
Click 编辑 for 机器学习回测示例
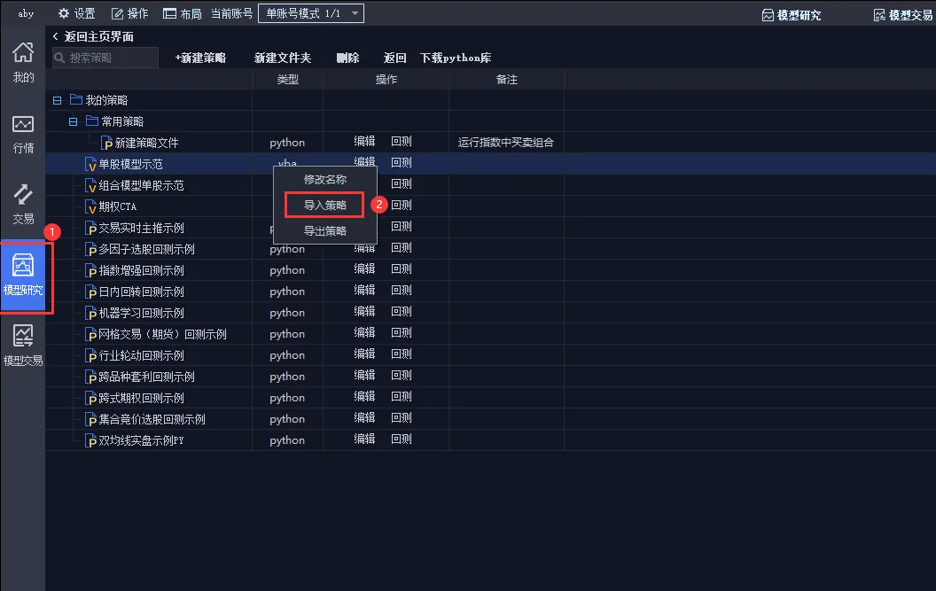pos(364,312)
